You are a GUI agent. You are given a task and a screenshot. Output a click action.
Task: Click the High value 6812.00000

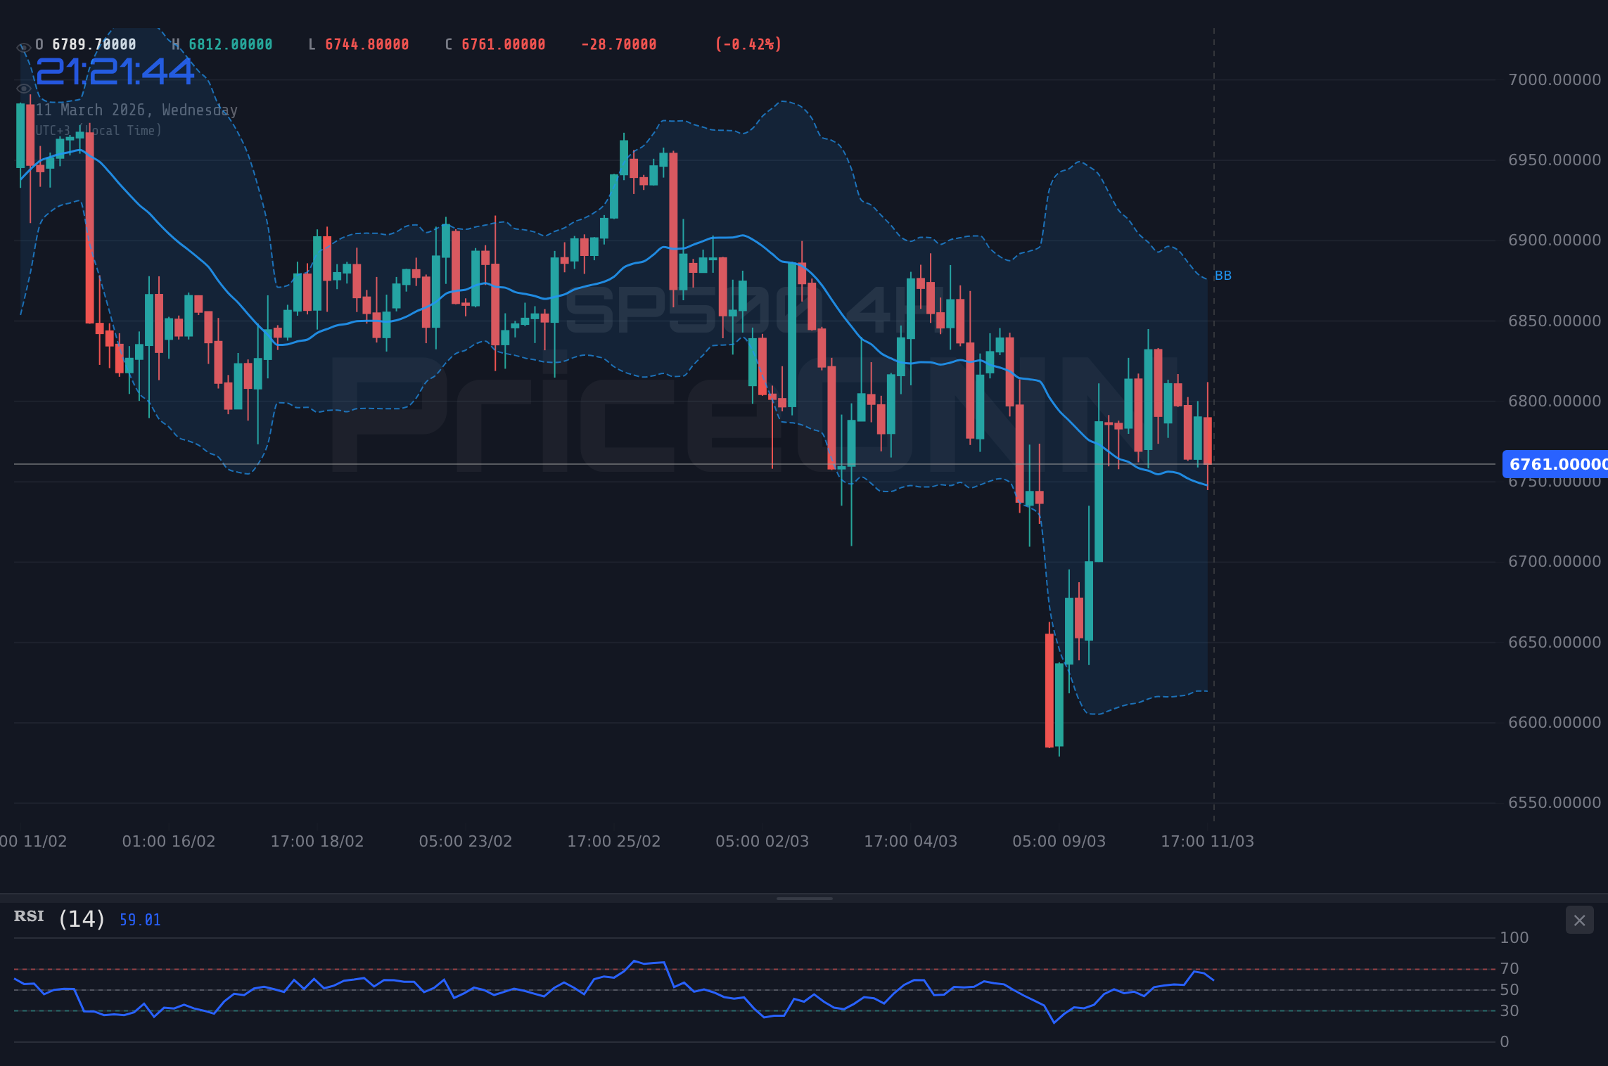[231, 44]
